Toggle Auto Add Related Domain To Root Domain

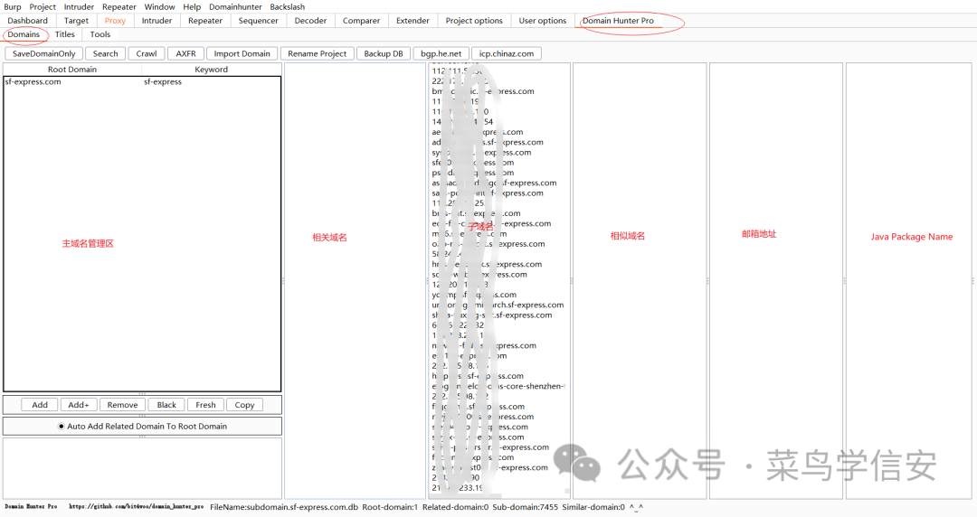click(142, 426)
